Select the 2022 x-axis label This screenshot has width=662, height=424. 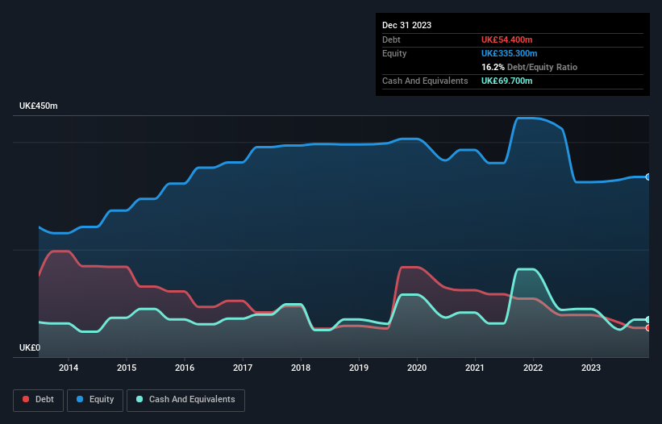533,368
